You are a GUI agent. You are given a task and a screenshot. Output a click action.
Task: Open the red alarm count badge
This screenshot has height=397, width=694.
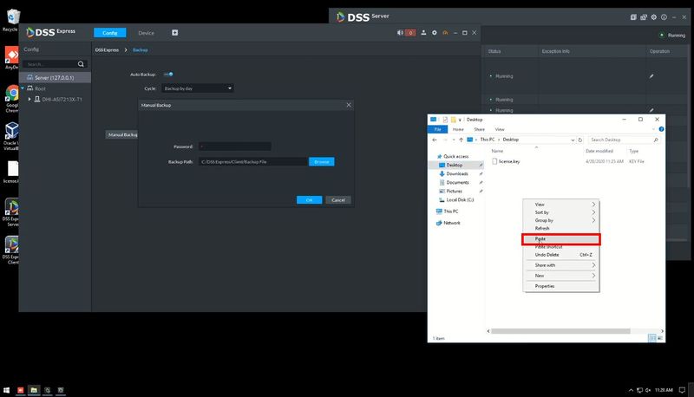pos(410,33)
